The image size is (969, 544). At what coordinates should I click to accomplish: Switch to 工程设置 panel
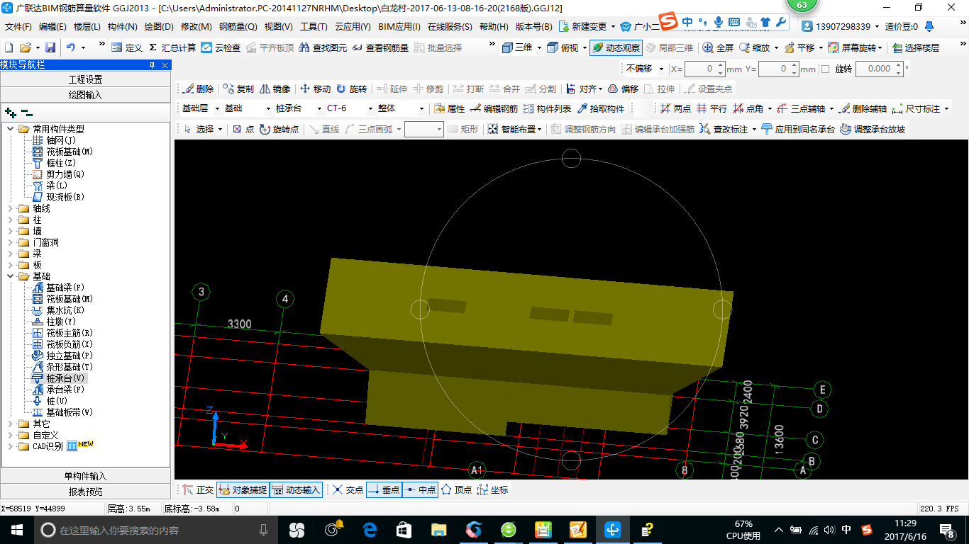85,79
